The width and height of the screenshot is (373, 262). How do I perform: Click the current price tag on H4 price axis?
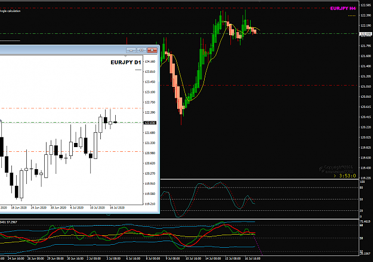pyautogui.click(x=366, y=34)
